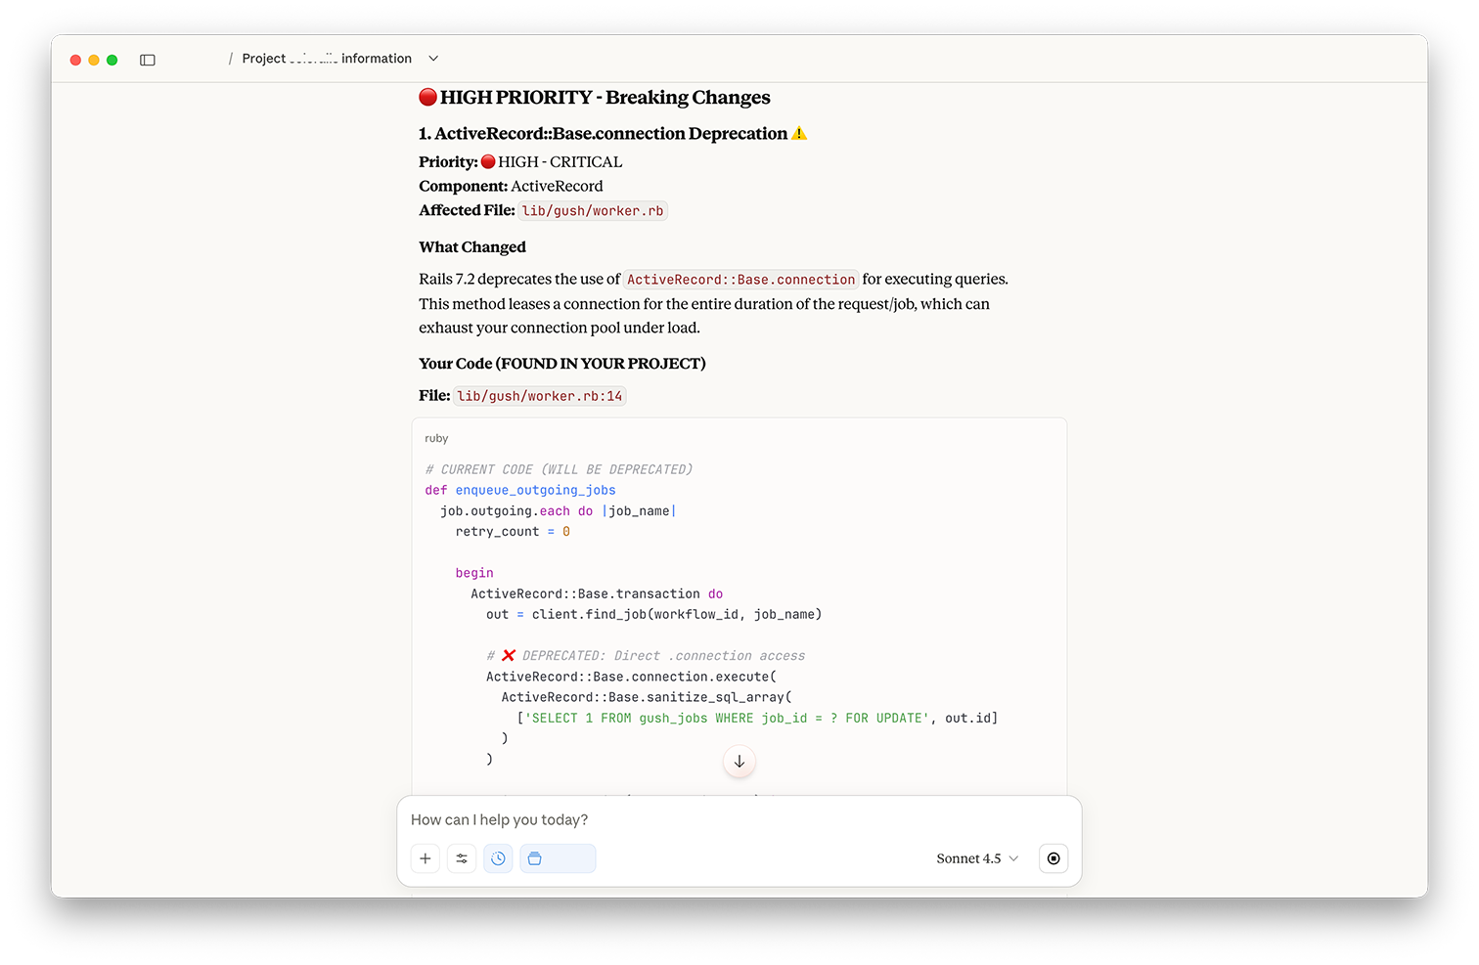1479x965 pixels.
Task: Click the Project information chat title
Action: 327,59
